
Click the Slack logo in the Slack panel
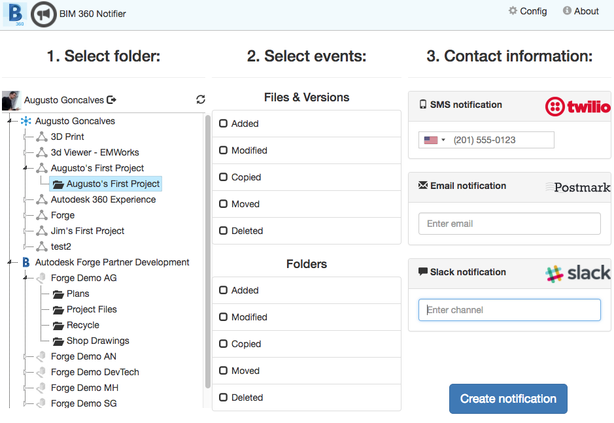coord(577,273)
